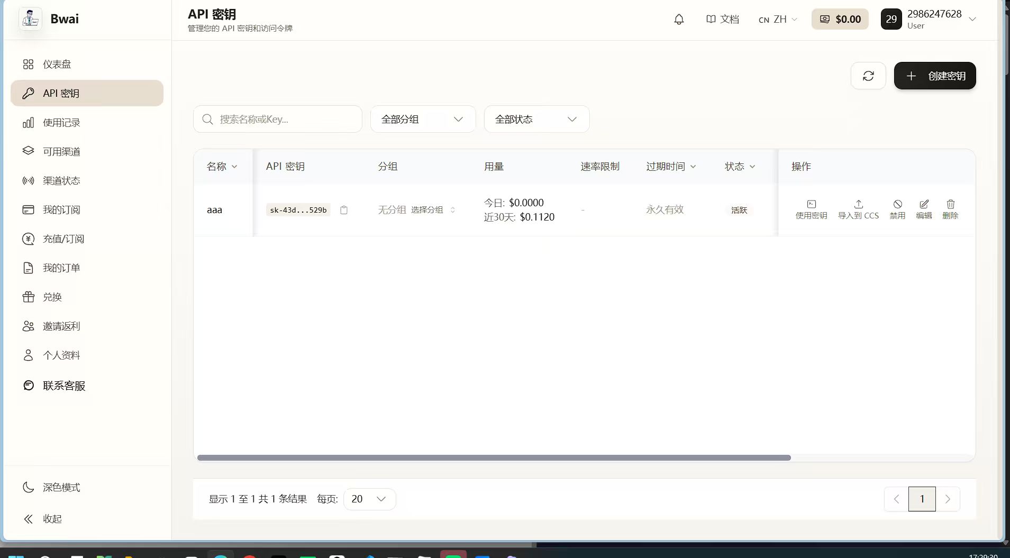The width and height of the screenshot is (1010, 558).
Task: Sort by 名称 column header
Action: click(222, 167)
